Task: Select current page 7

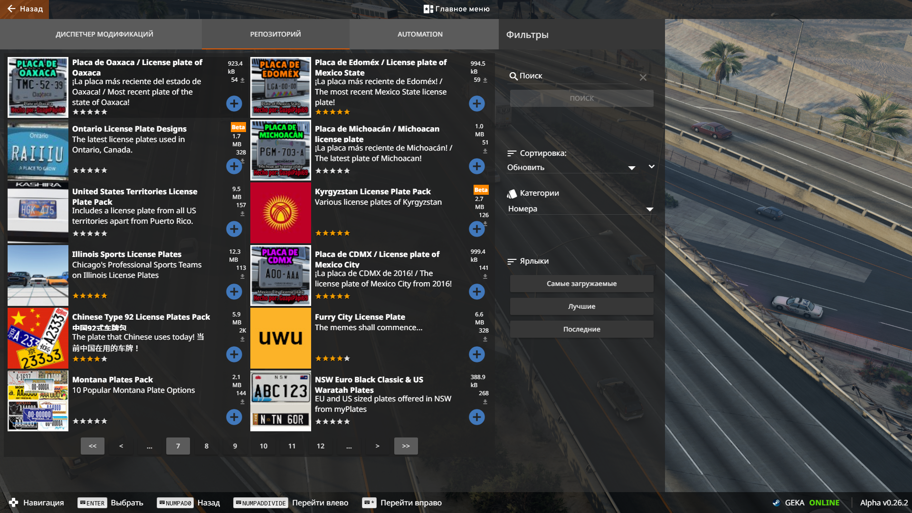Action: point(178,446)
